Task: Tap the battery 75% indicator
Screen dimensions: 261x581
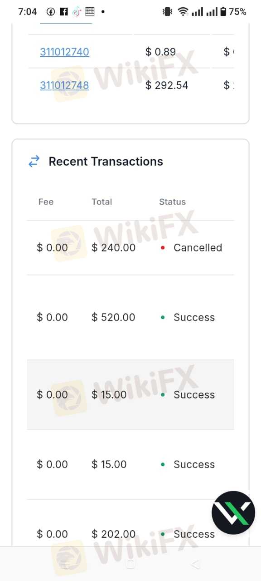Action: click(233, 12)
